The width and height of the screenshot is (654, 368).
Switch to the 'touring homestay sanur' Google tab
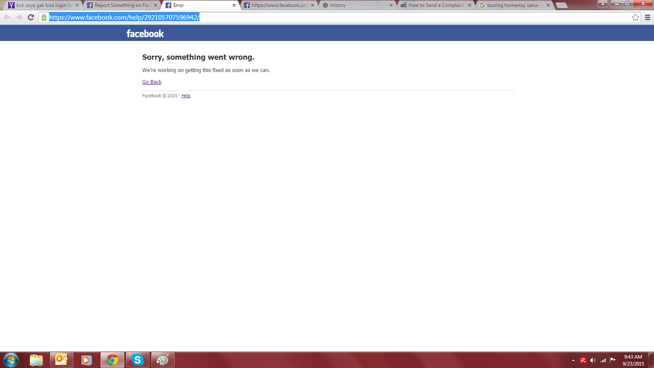(x=515, y=5)
